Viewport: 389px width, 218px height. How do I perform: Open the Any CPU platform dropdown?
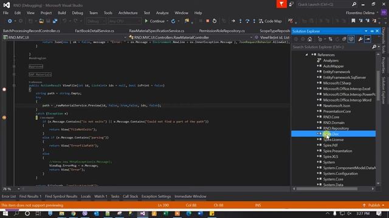tap(125, 21)
